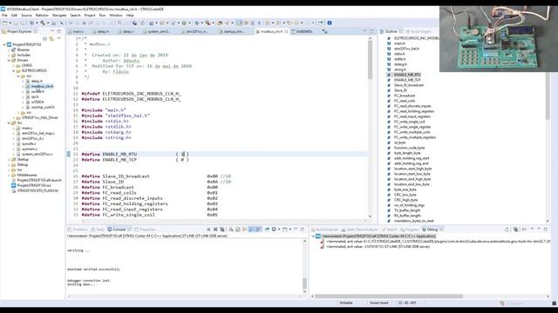Screen dimensions: 558x313
Task: Expand the Binaries folder
Action: click(9, 50)
